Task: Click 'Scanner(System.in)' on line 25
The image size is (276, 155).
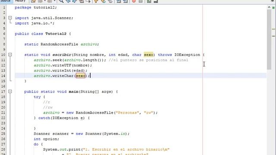Action: [x=107, y=134]
